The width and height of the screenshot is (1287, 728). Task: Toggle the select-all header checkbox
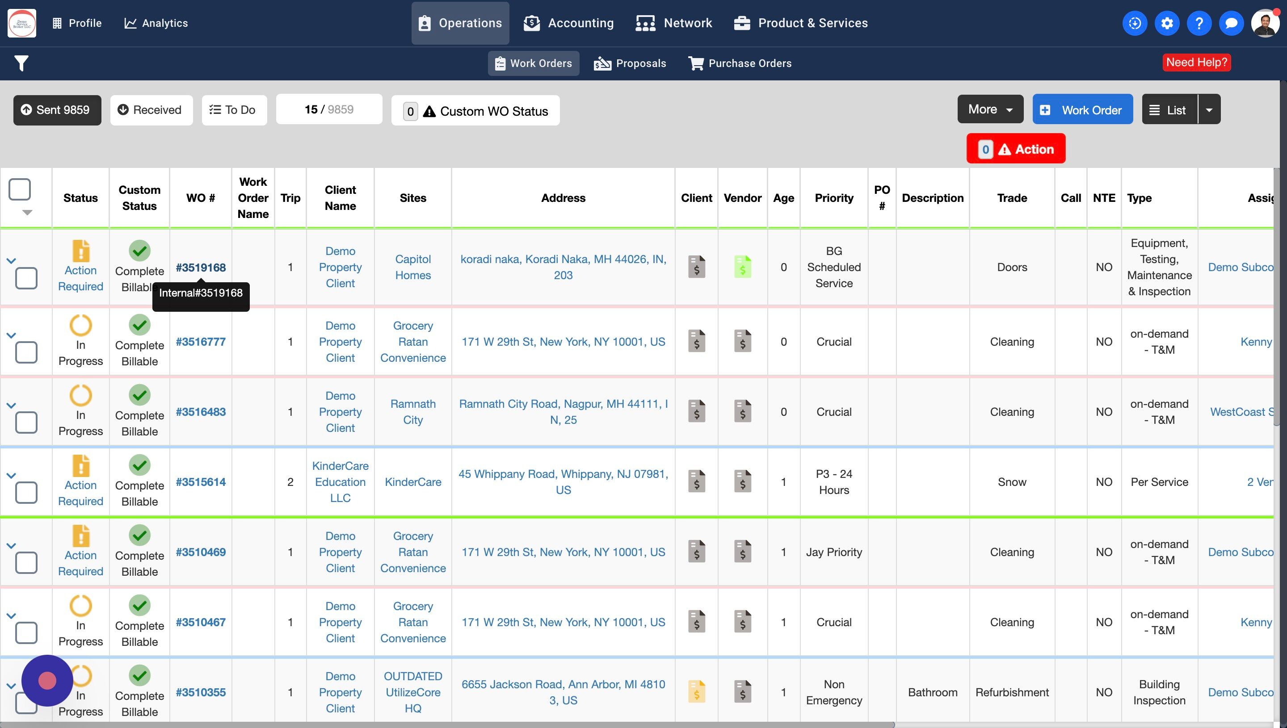pyautogui.click(x=20, y=189)
